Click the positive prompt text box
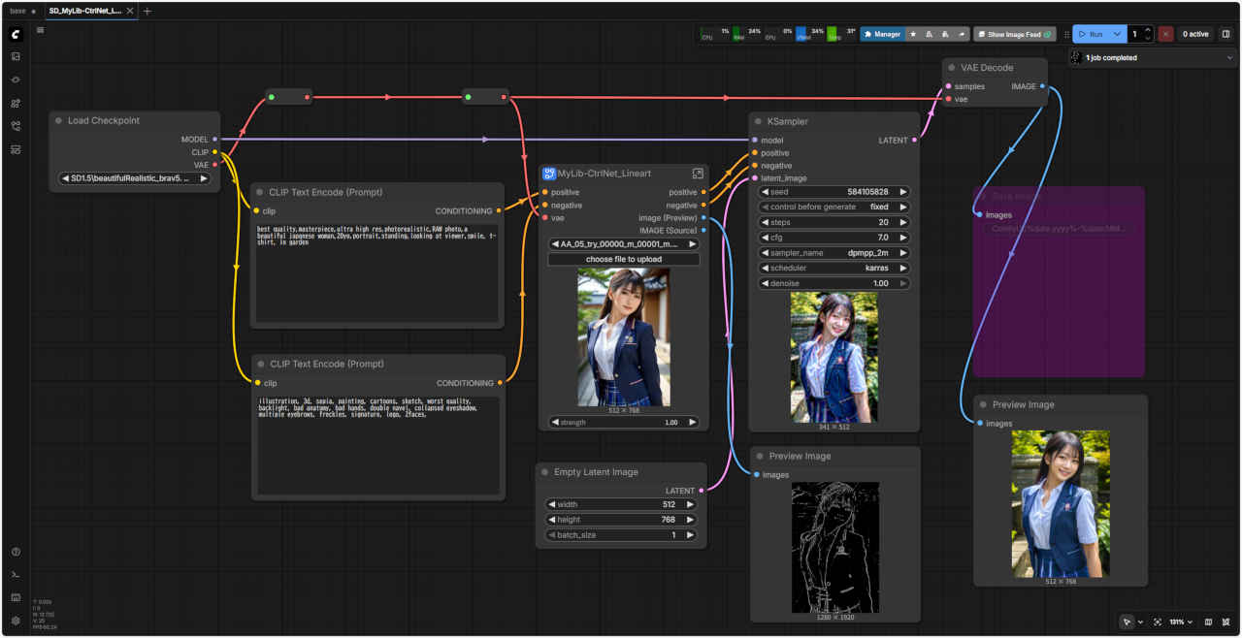 coord(376,271)
